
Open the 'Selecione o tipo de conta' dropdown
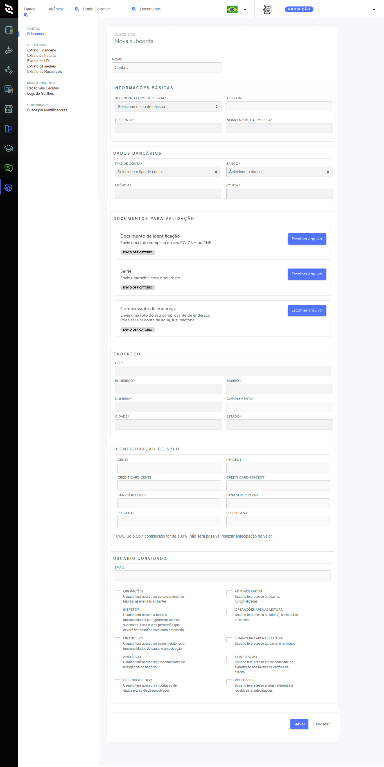click(168, 172)
